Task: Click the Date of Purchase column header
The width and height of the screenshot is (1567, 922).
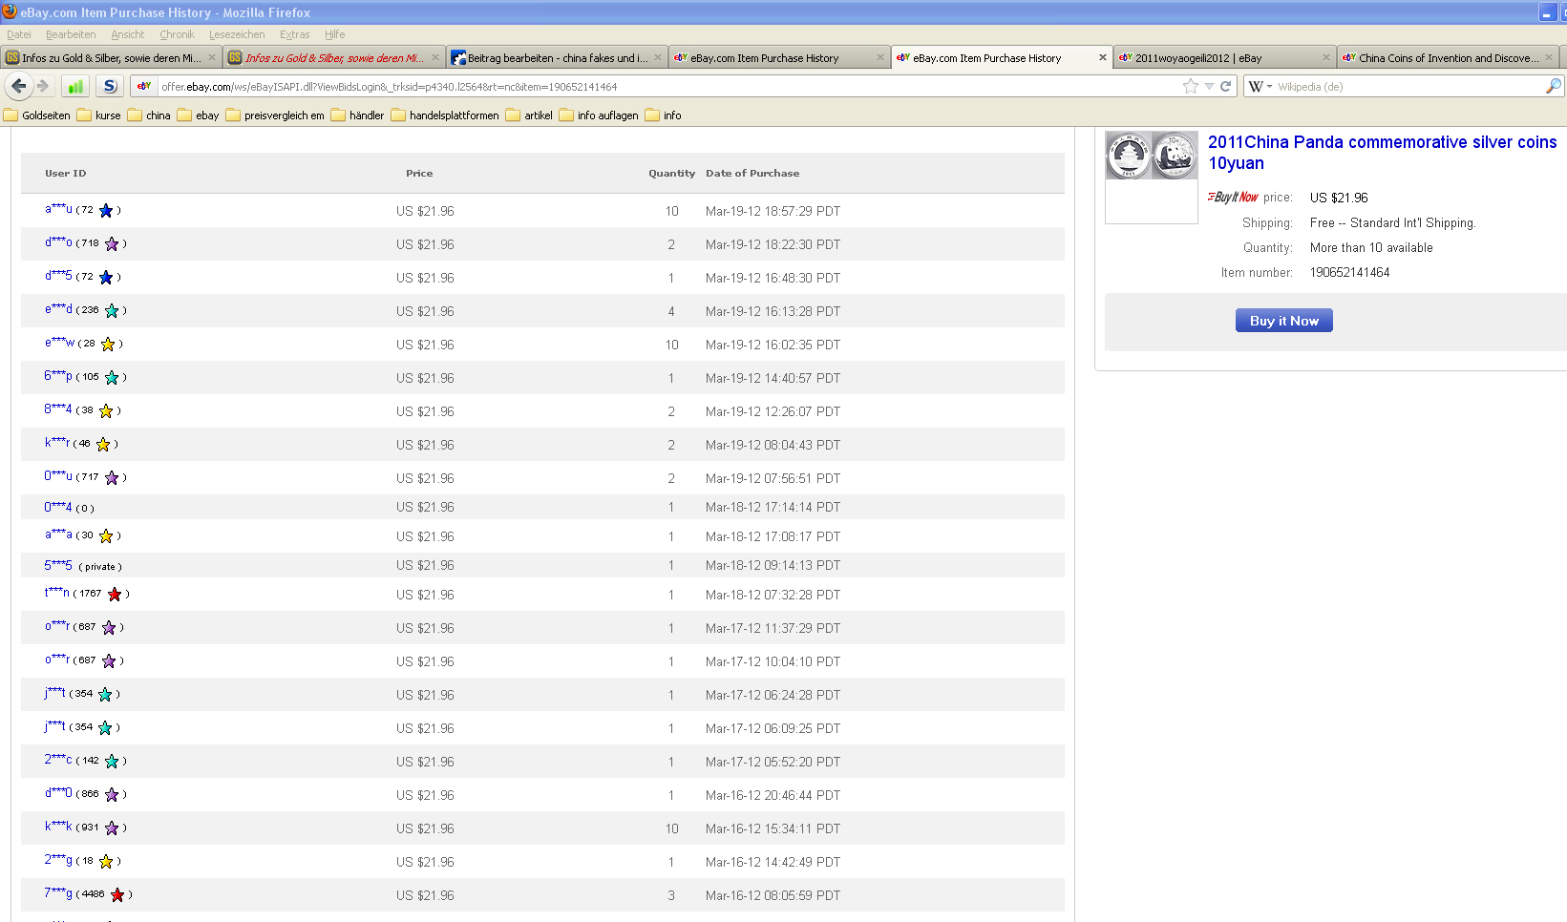Action: (752, 174)
